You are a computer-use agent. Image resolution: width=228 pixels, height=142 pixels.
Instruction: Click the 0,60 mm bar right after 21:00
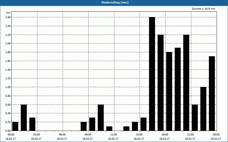[x=195, y=118]
